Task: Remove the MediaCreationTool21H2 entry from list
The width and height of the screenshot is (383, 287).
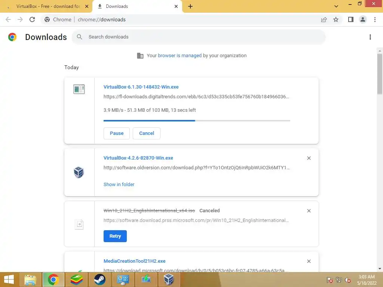Action: click(309, 261)
